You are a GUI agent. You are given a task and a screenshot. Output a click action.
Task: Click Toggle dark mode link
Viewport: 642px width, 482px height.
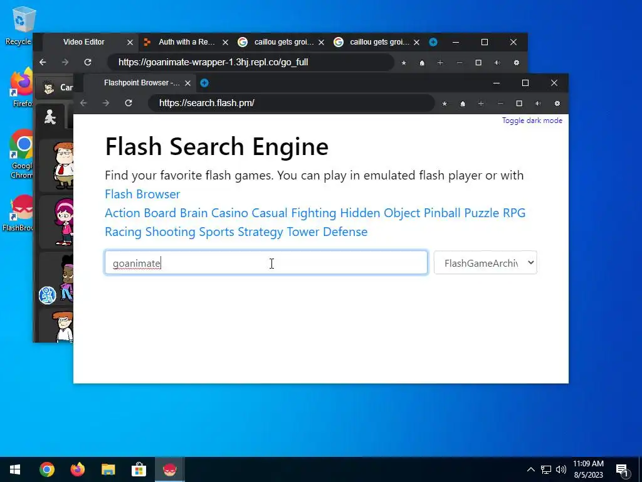click(532, 120)
